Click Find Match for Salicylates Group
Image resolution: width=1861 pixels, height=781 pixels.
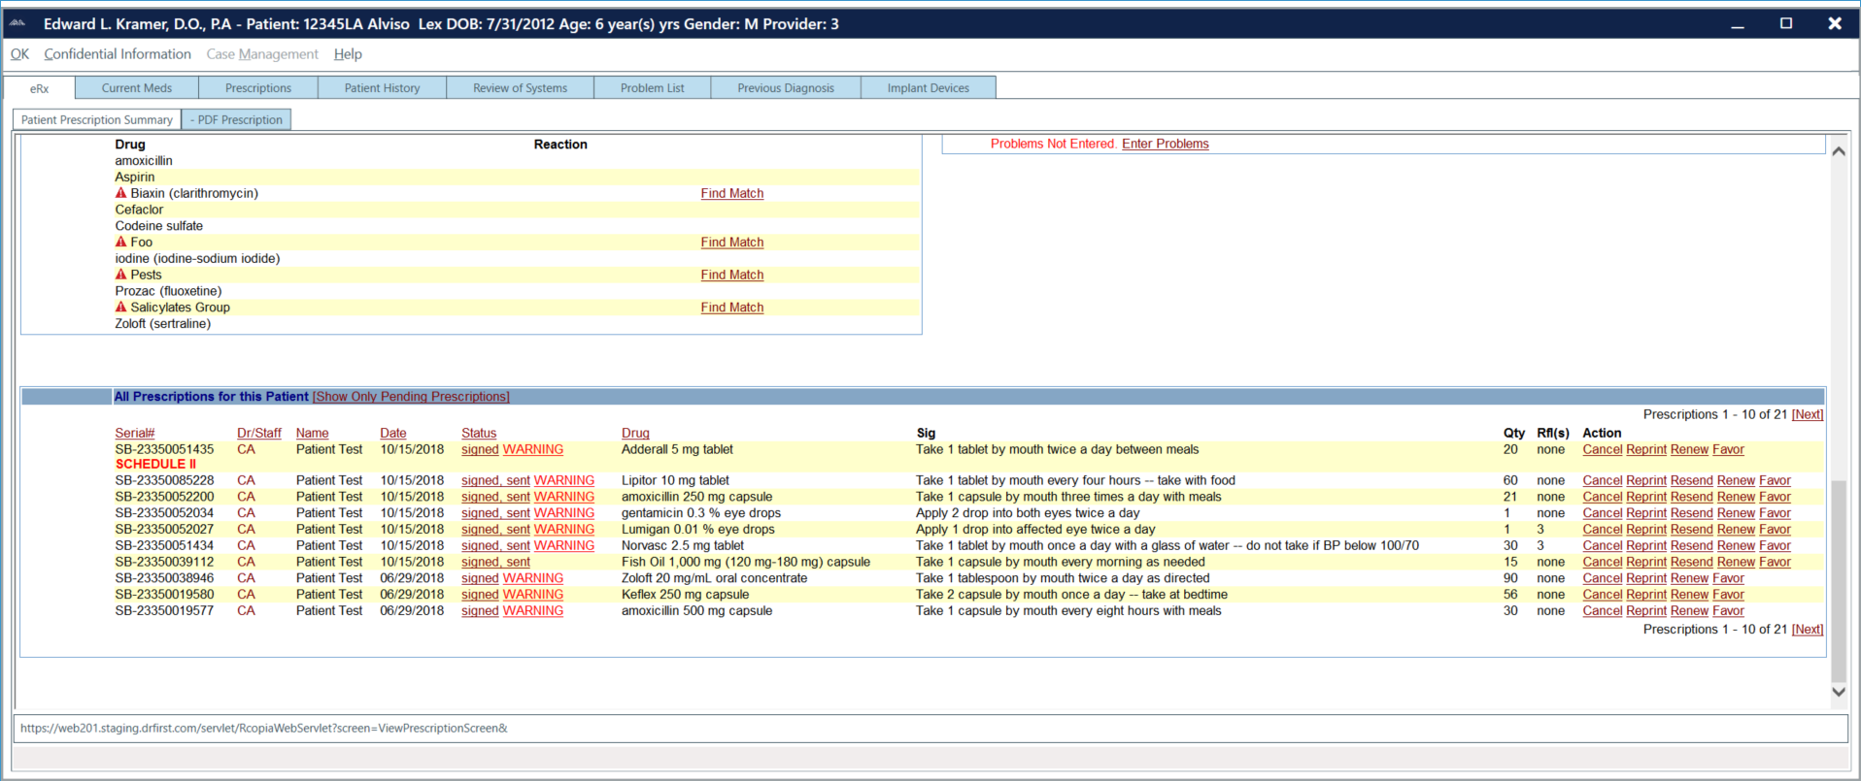[732, 307]
